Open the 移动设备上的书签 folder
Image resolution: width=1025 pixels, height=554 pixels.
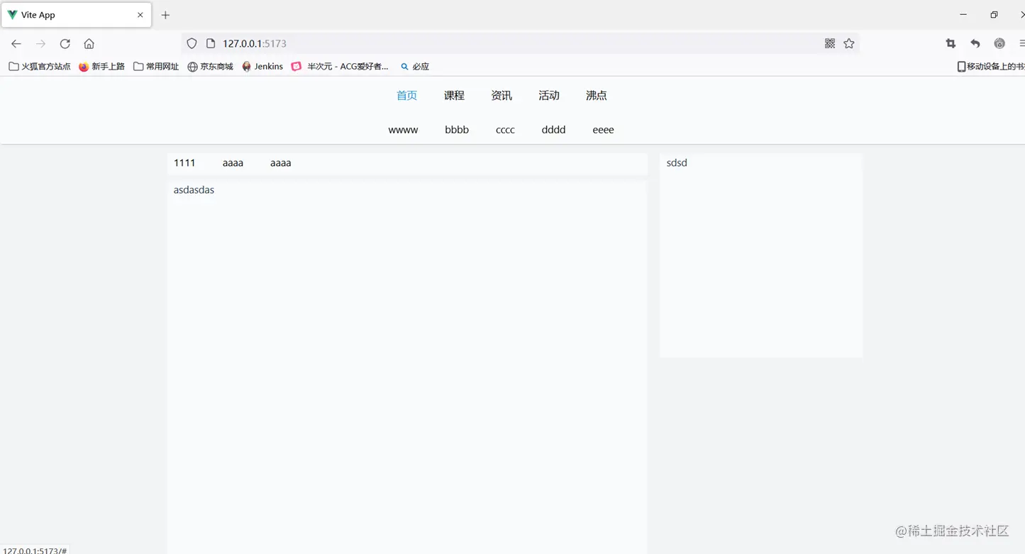tap(991, 67)
